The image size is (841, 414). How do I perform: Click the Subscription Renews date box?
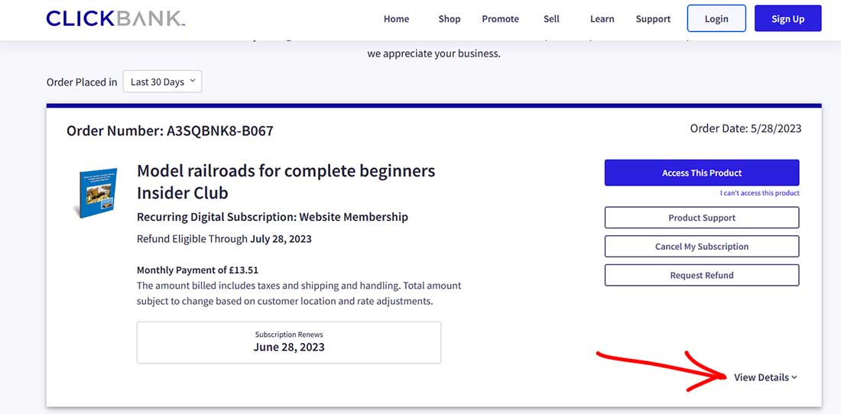289,342
